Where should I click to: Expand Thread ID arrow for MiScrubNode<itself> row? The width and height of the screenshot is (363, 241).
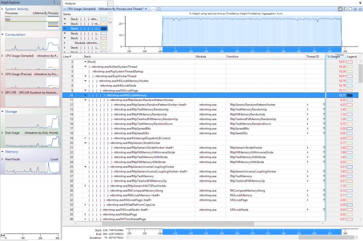(308, 210)
